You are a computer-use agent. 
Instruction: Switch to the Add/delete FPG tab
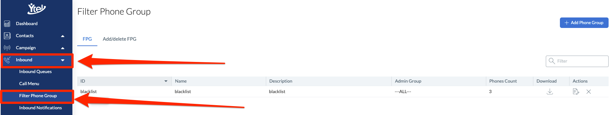pos(119,39)
